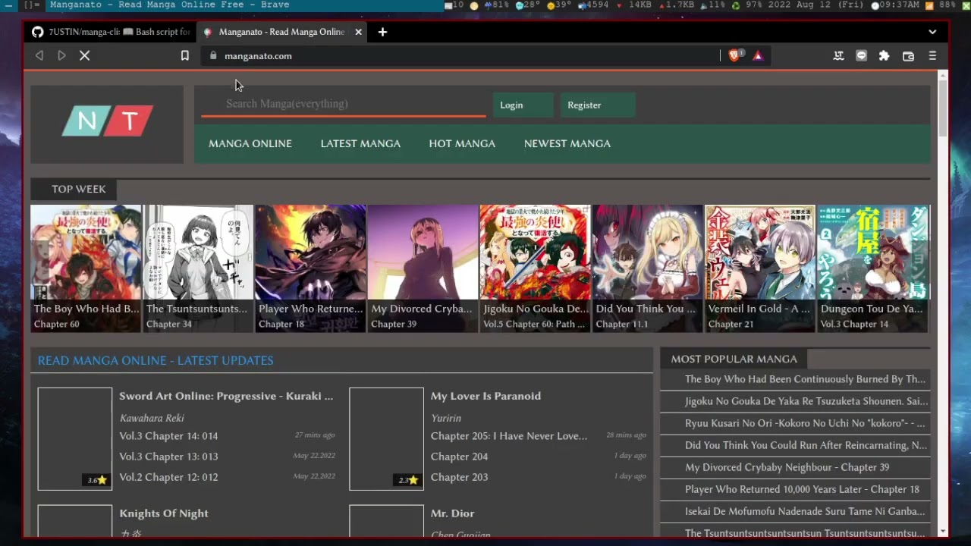This screenshot has height=546, width=971.
Task: Click the Register button
Action: [x=598, y=105]
